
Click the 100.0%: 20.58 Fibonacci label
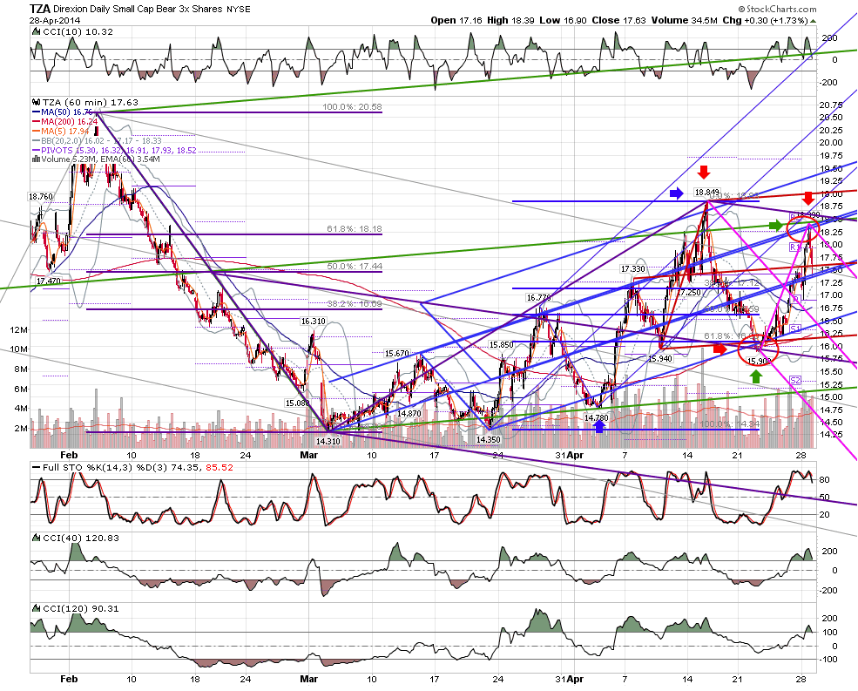(x=352, y=107)
